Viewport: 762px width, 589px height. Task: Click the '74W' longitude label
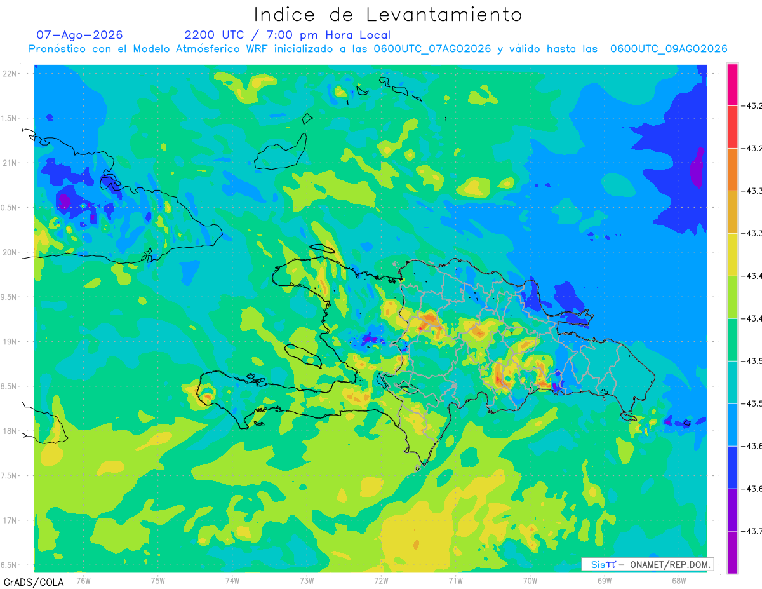[232, 581]
